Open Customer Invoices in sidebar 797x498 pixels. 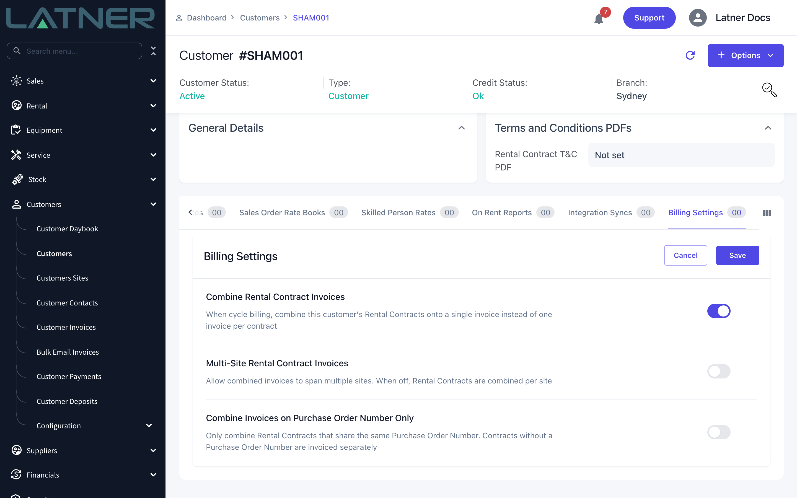coord(66,327)
